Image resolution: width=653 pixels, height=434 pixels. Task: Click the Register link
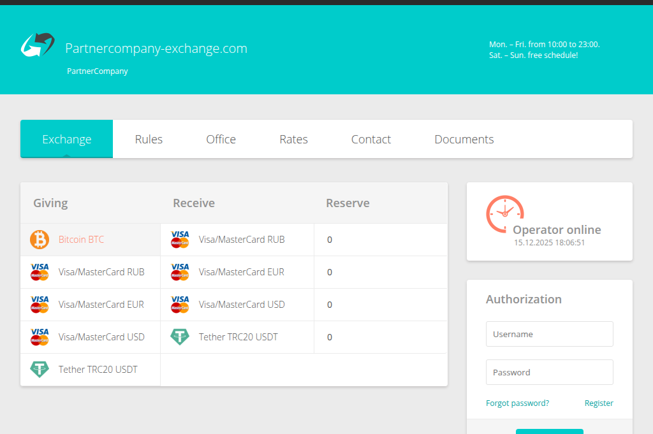point(598,403)
